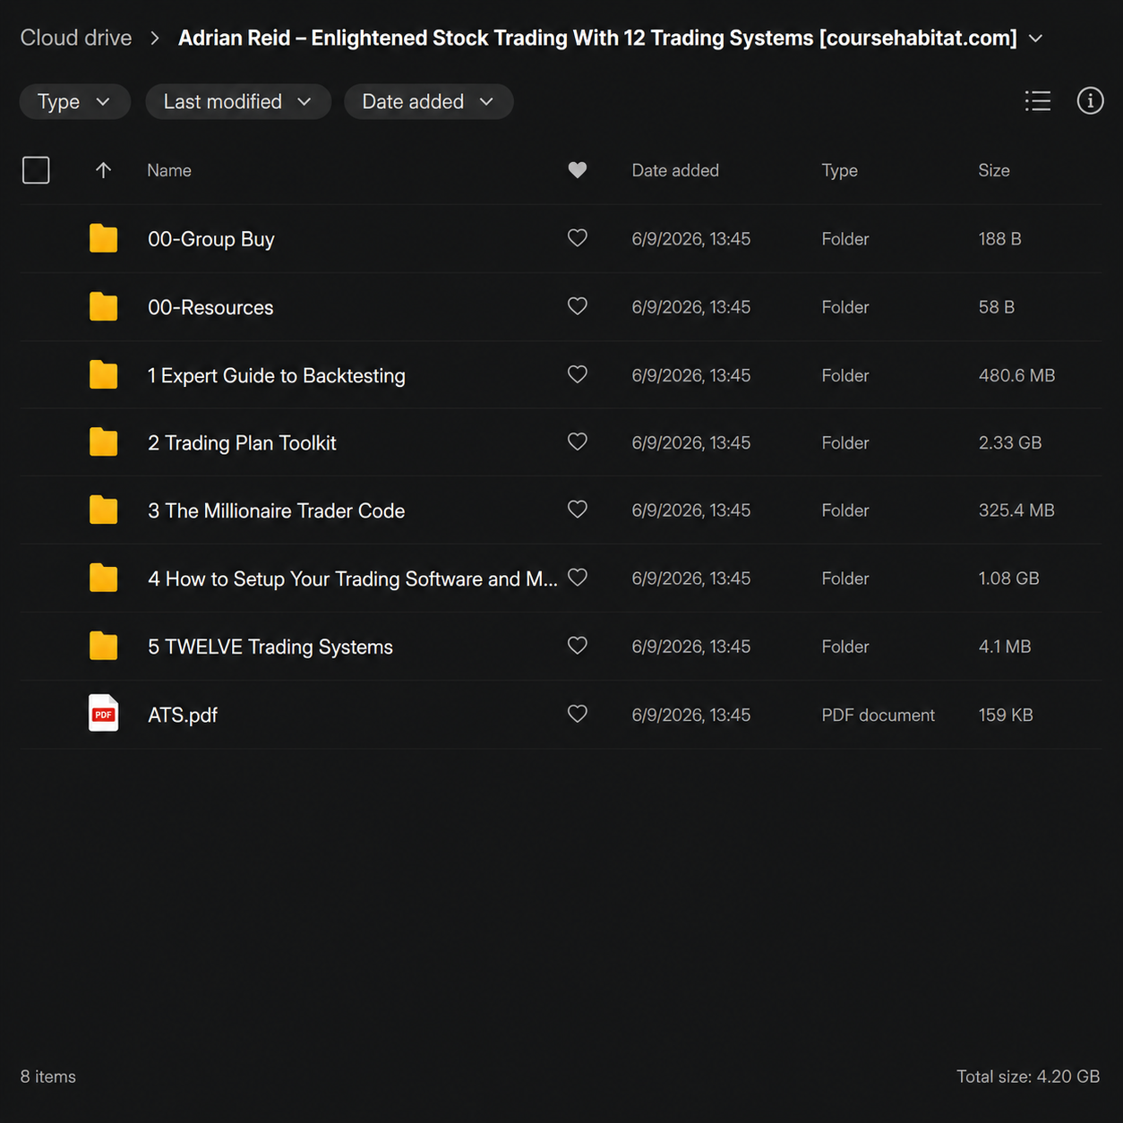The height and width of the screenshot is (1123, 1123).
Task: Favorite 3 The Millionaire Trader Code
Action: coord(578,510)
